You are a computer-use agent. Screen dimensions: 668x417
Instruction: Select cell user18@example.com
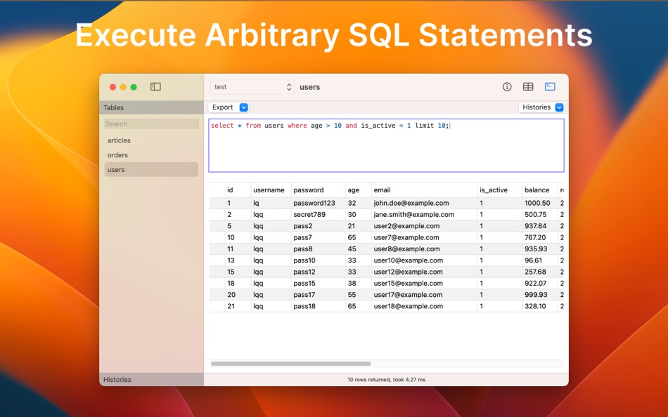click(408, 306)
